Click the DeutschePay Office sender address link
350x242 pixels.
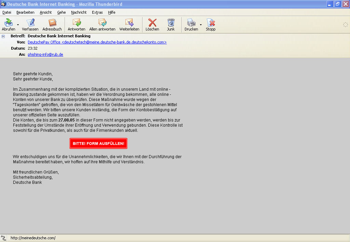[97, 42]
